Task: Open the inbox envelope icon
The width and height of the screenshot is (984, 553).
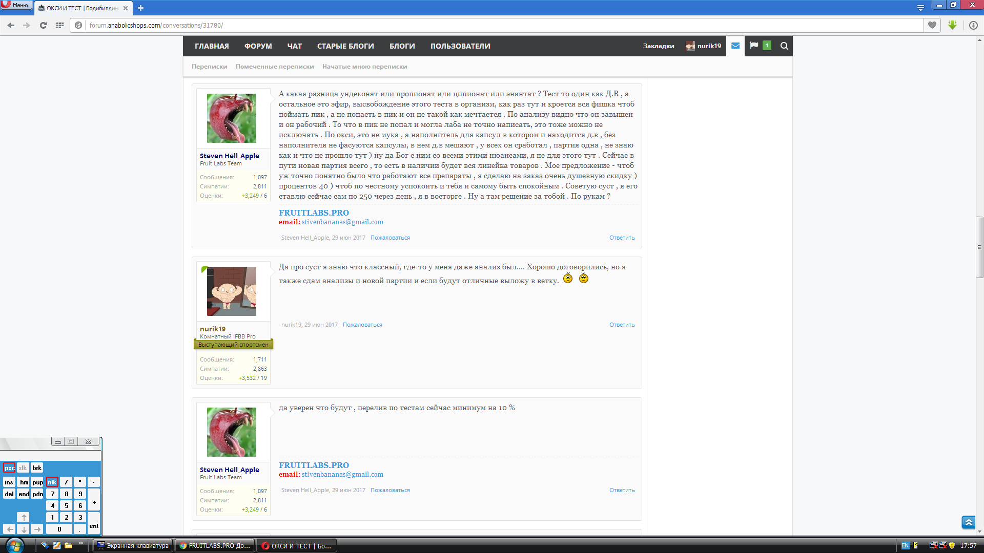Action: [x=735, y=46]
